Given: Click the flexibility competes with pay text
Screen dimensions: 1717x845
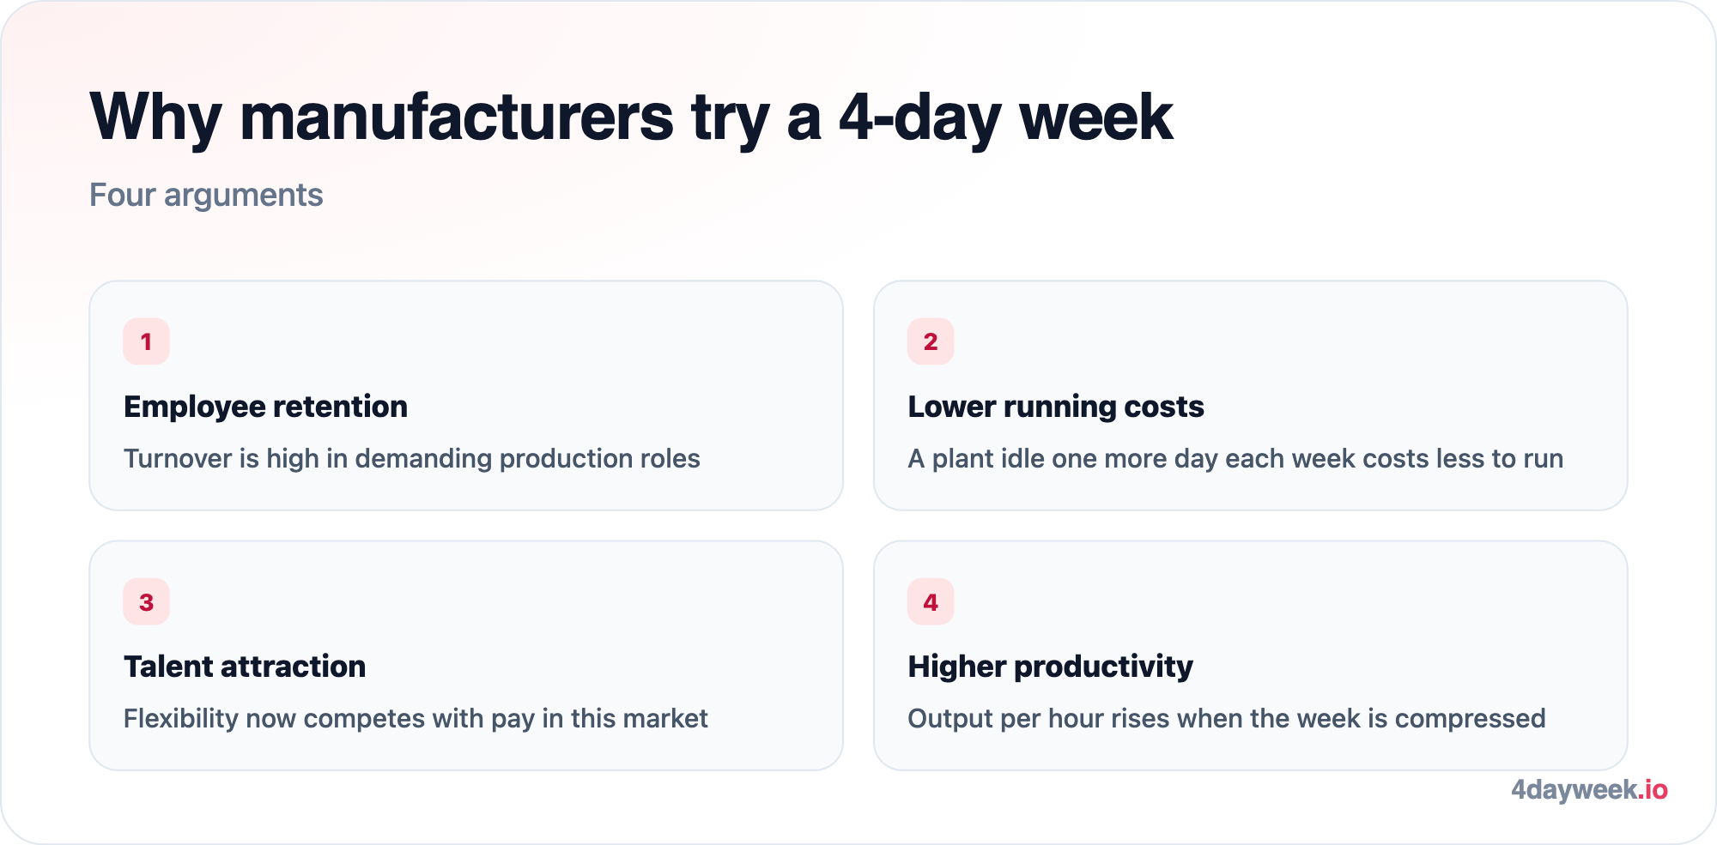Looking at the screenshot, I should point(416,719).
